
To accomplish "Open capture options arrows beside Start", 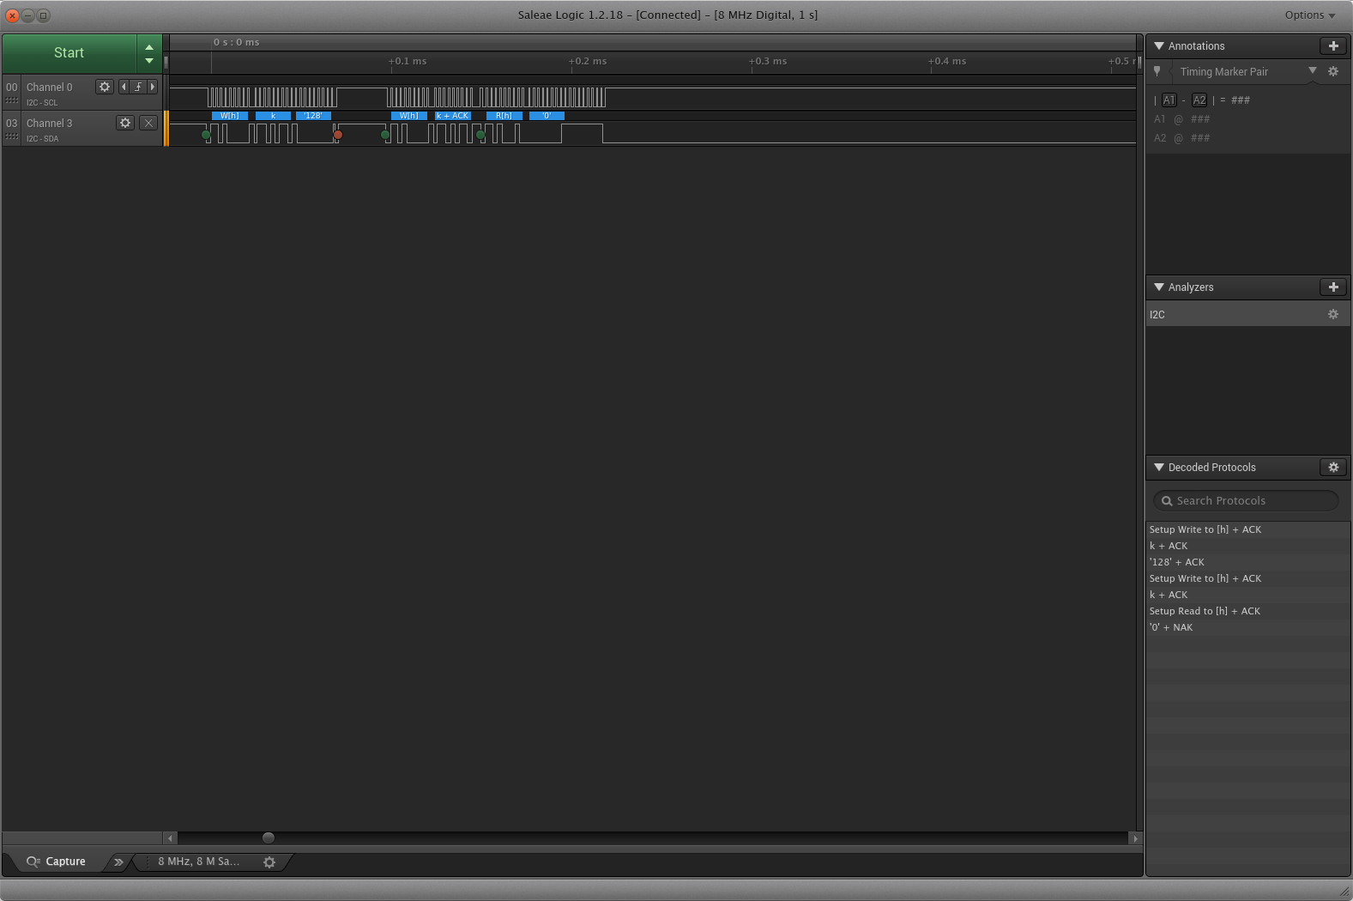I will pyautogui.click(x=149, y=53).
